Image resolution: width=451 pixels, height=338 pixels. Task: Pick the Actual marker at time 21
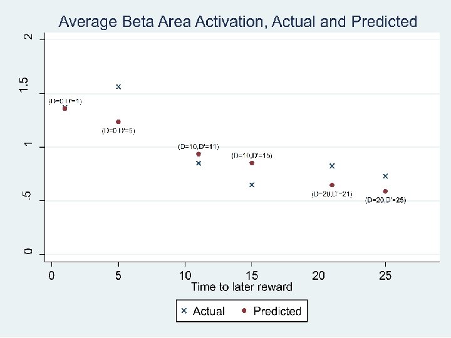tap(332, 166)
